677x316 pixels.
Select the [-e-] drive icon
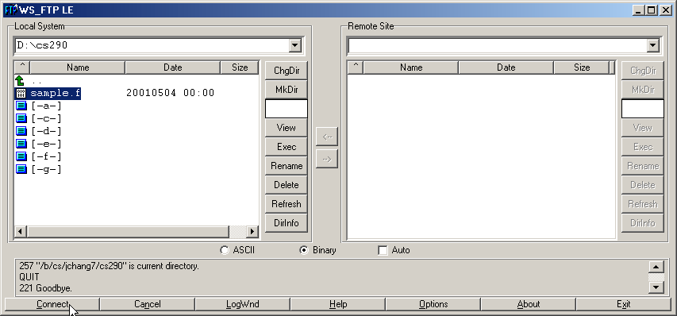tap(21, 144)
